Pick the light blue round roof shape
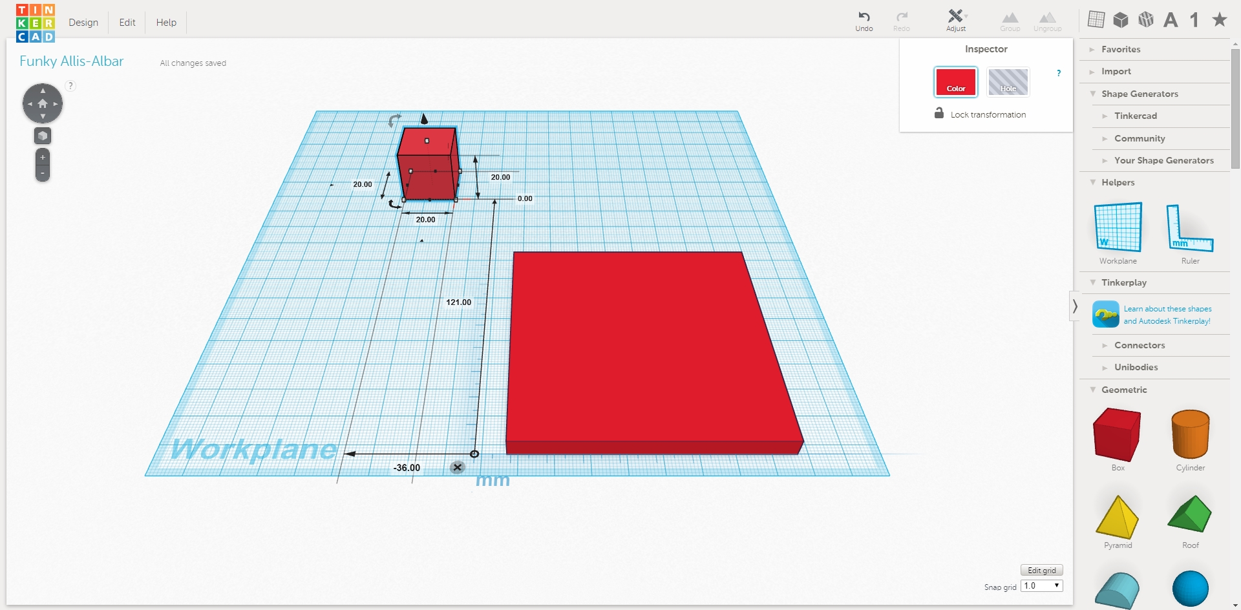 point(1118,590)
